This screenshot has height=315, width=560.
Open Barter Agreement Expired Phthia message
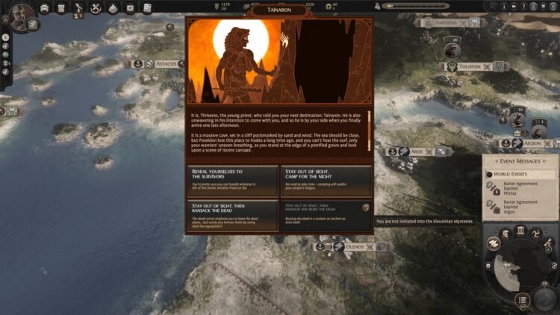tap(520, 189)
